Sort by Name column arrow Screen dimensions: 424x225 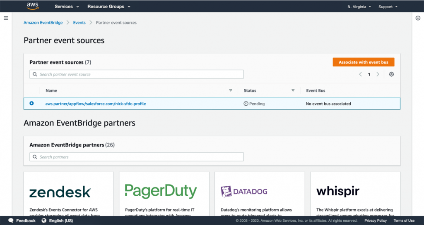231,90
